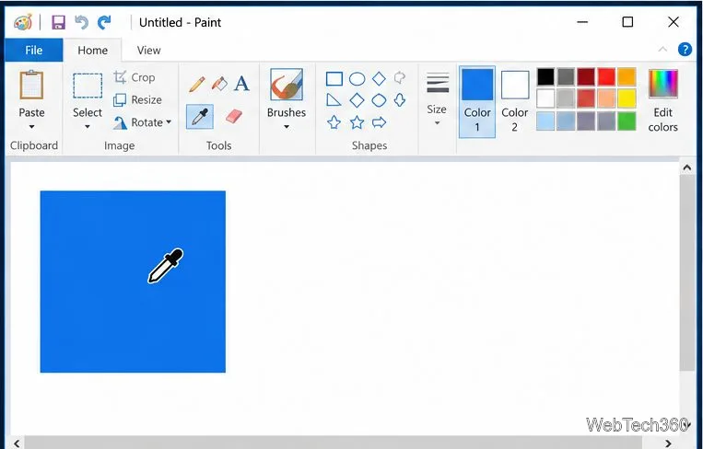Image resolution: width=703 pixels, height=449 pixels.
Task: Activate the Color 1 button
Action: [477, 101]
